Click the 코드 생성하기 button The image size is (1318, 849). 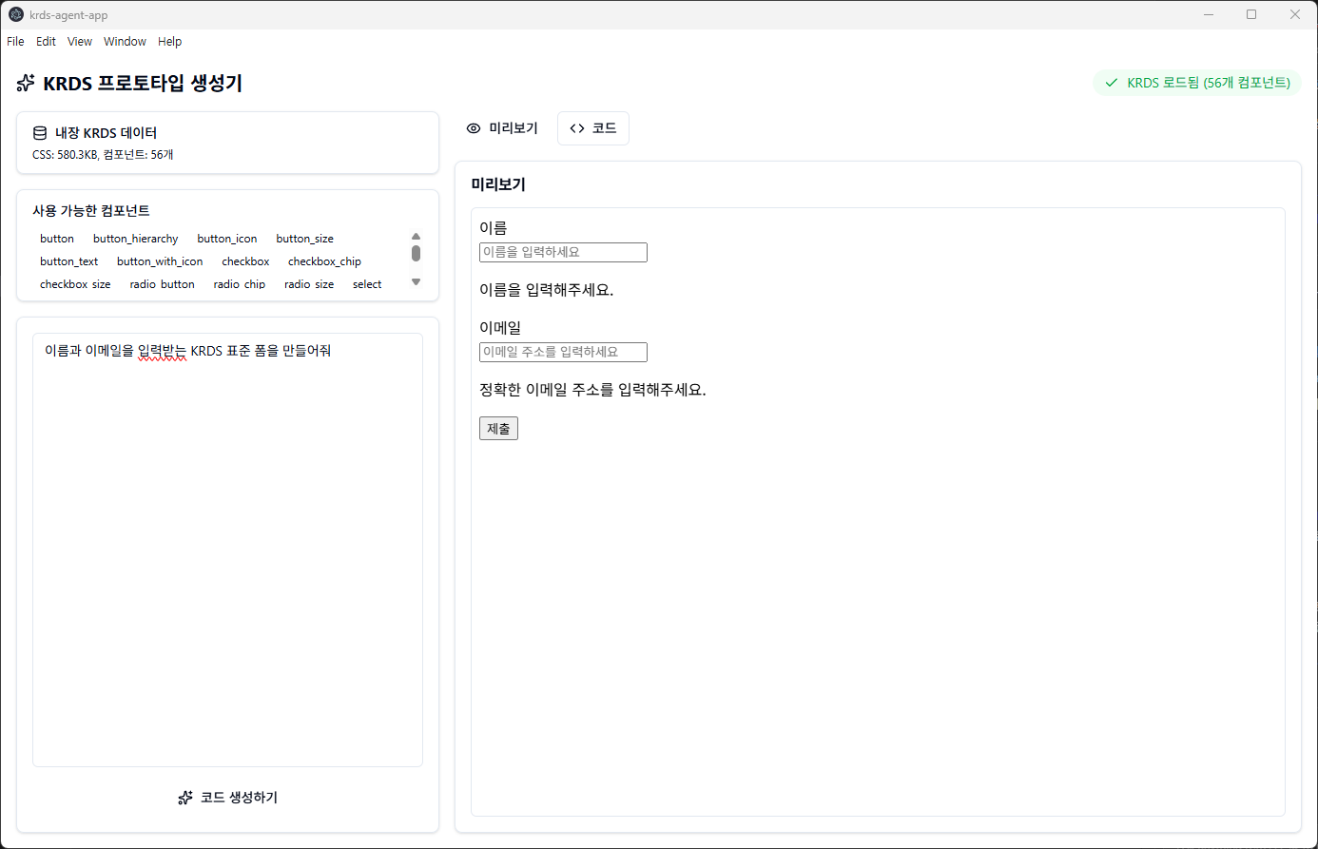click(x=228, y=798)
